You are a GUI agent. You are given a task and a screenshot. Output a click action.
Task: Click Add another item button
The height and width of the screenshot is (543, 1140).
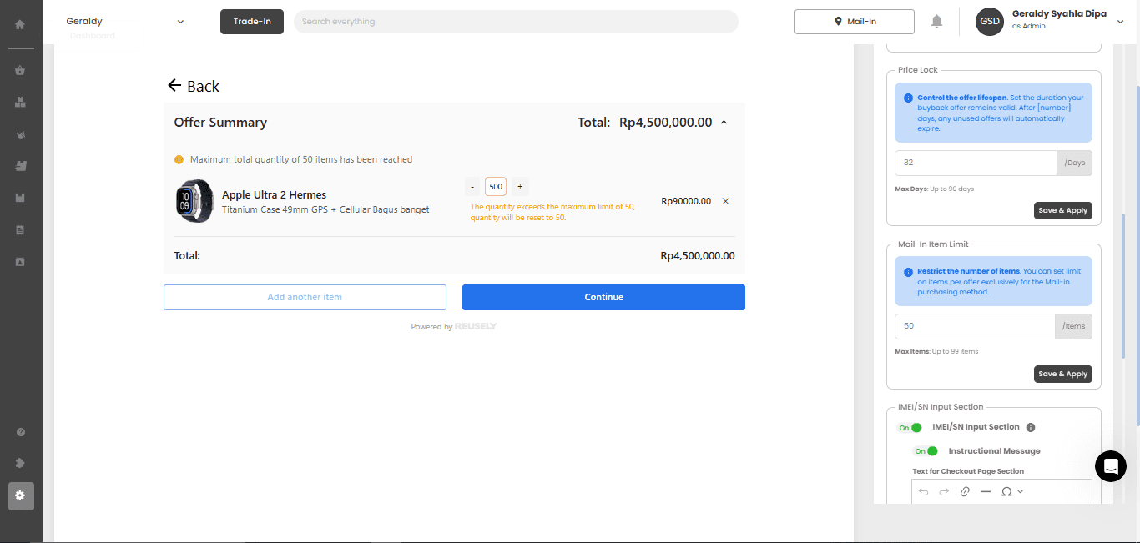(305, 297)
